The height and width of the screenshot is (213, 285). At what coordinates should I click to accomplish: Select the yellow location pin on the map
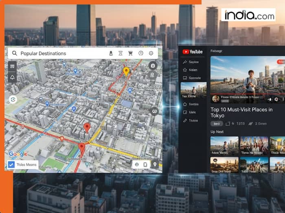click(126, 72)
